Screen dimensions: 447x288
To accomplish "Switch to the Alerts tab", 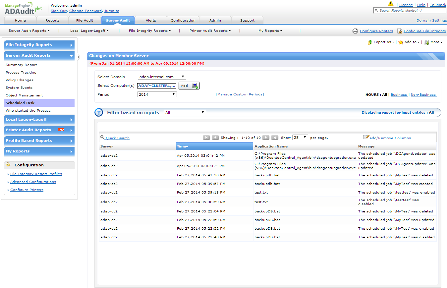I will pos(151,20).
